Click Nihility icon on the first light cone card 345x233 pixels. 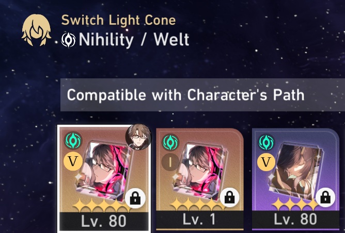click(x=73, y=140)
